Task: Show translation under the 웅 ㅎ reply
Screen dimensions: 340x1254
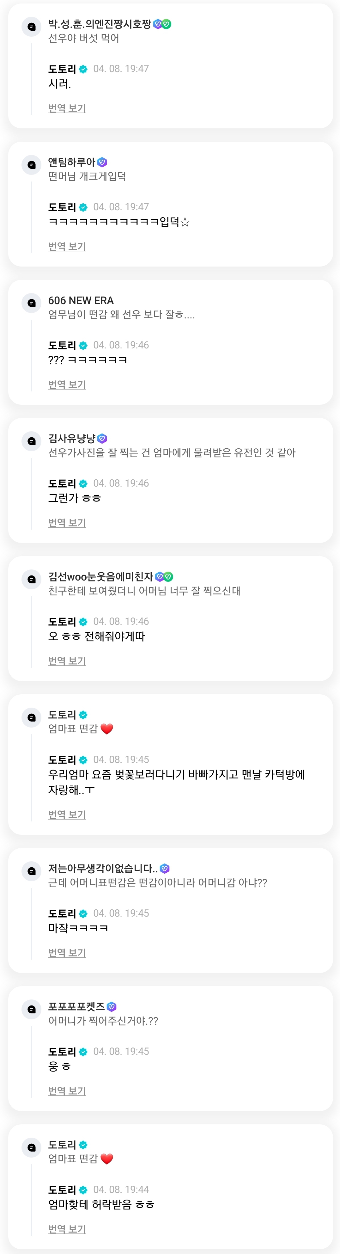Action: (67, 1091)
